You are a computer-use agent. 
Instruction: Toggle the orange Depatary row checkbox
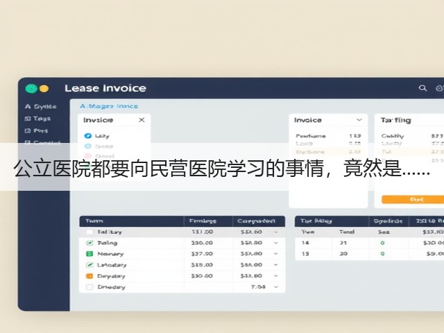click(89, 276)
